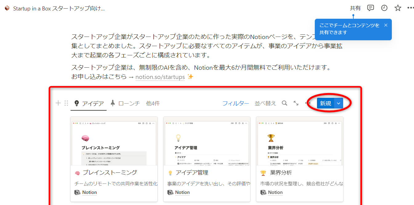Open the フィルター filter options
Image resolution: width=414 pixels, height=205 pixels.
tap(236, 103)
